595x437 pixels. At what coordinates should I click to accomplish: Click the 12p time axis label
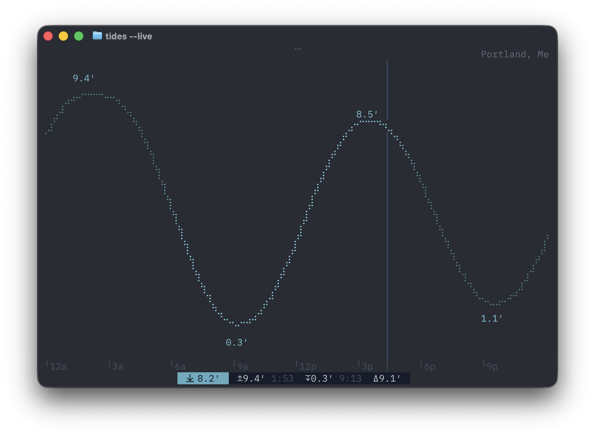308,367
